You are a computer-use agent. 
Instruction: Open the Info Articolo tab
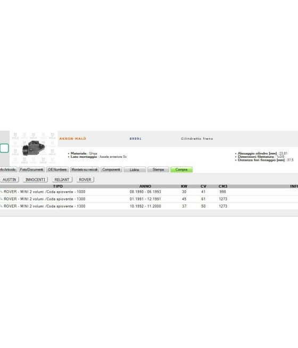(8, 169)
